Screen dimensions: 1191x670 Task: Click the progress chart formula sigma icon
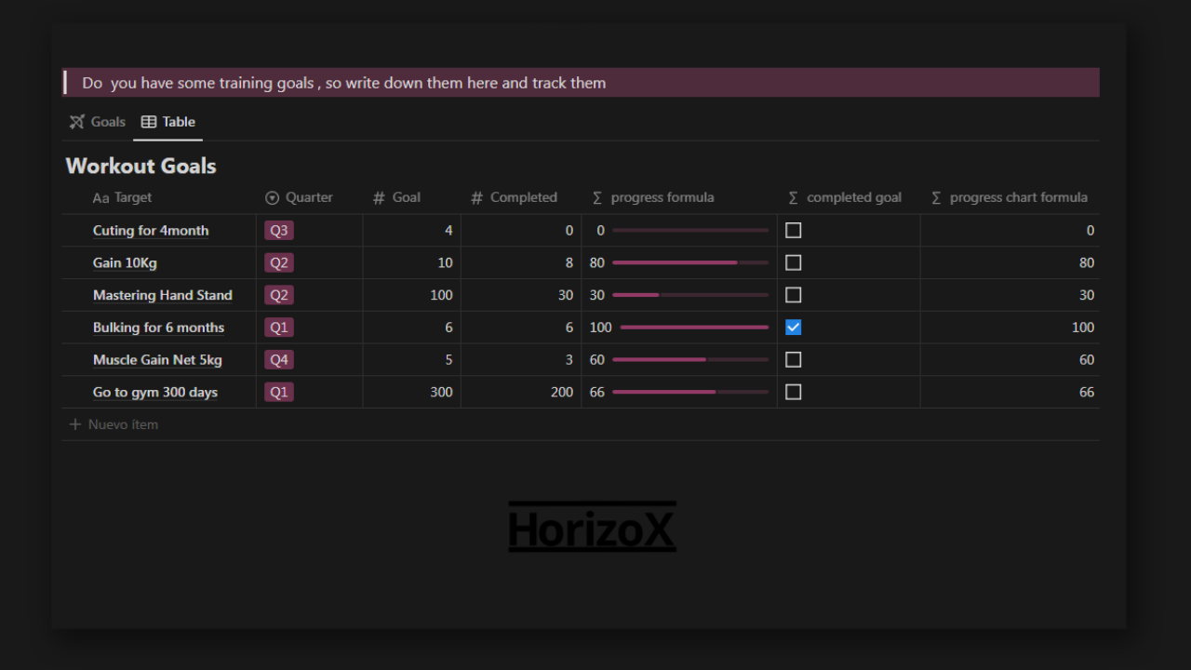click(936, 198)
